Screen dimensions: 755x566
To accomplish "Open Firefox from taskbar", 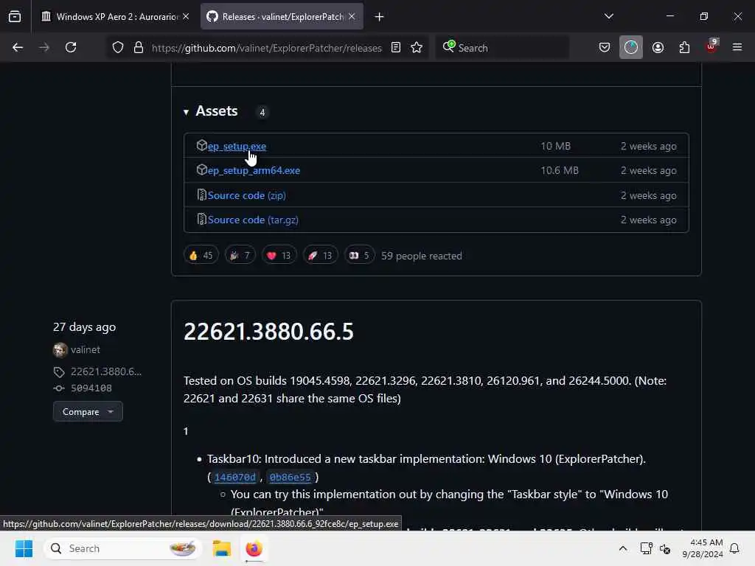I will pyautogui.click(x=254, y=548).
